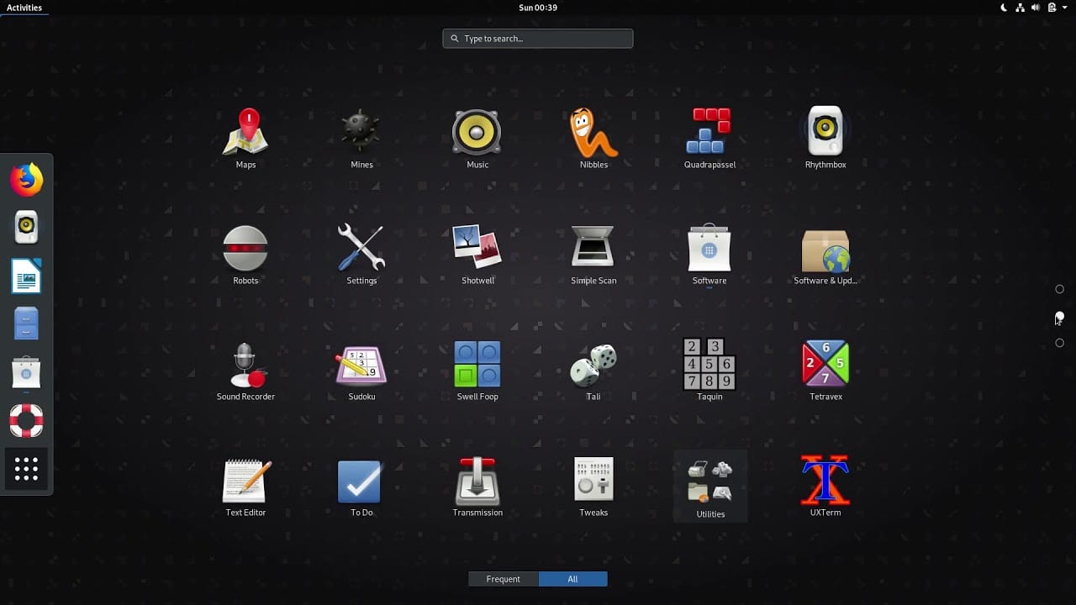Click the night light moon icon
The width and height of the screenshot is (1076, 605).
point(1004,8)
